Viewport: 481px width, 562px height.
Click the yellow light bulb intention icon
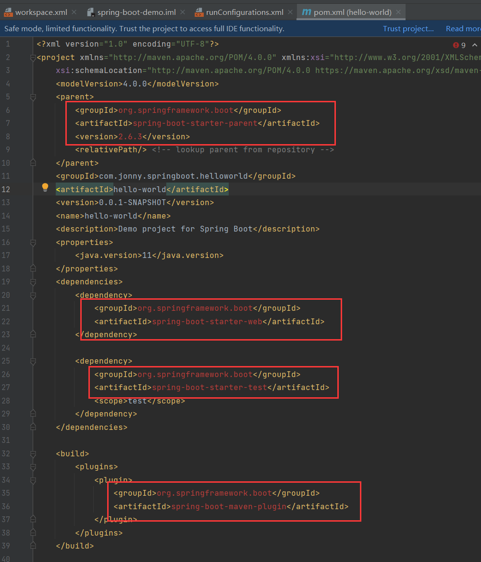click(x=45, y=187)
